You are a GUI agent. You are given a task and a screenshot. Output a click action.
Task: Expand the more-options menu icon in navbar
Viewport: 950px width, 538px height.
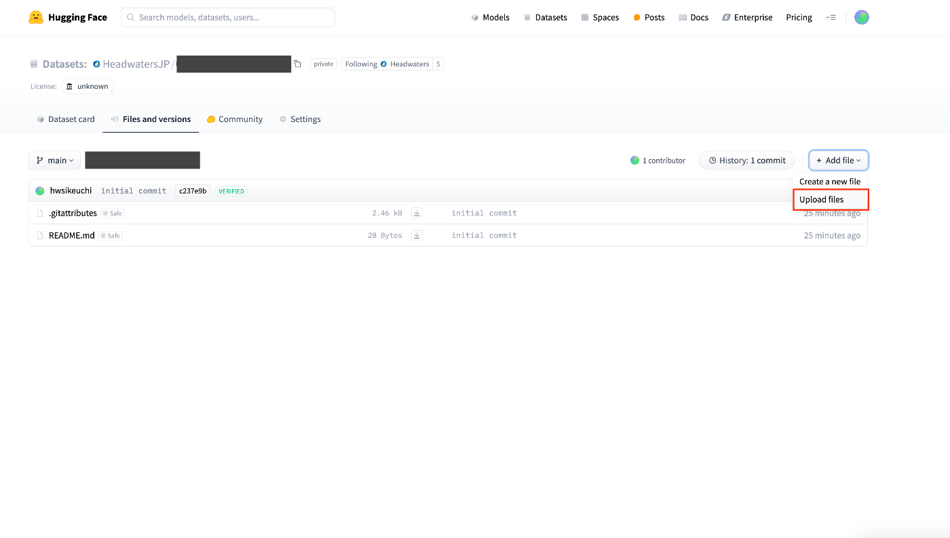pos(831,18)
